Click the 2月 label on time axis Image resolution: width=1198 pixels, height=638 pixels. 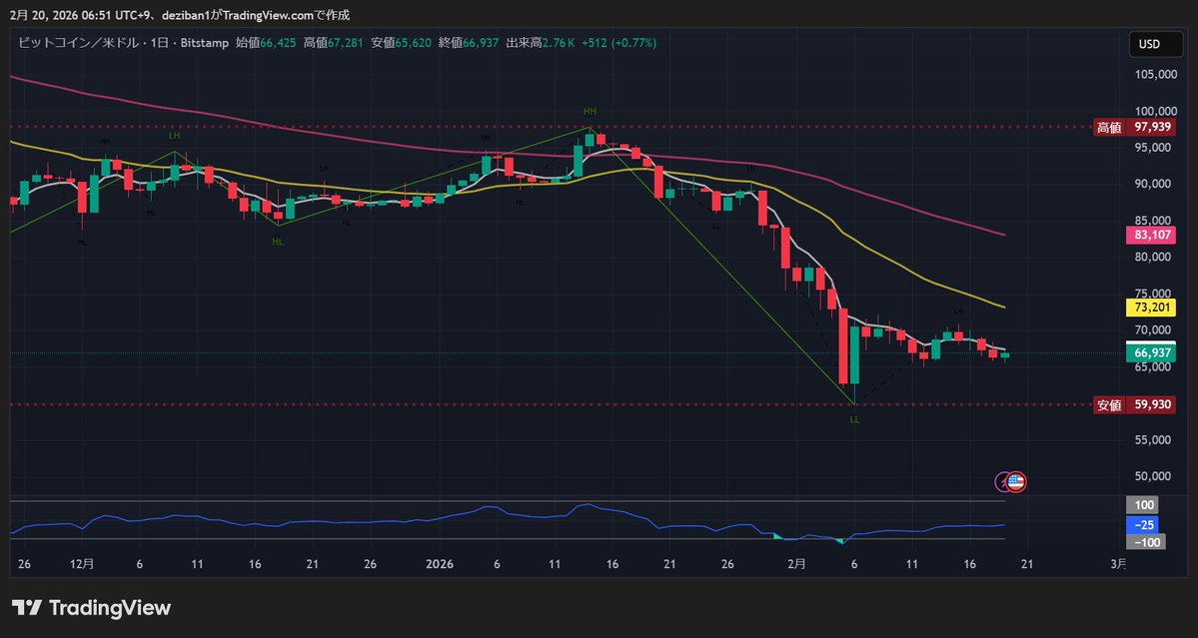[x=796, y=564]
